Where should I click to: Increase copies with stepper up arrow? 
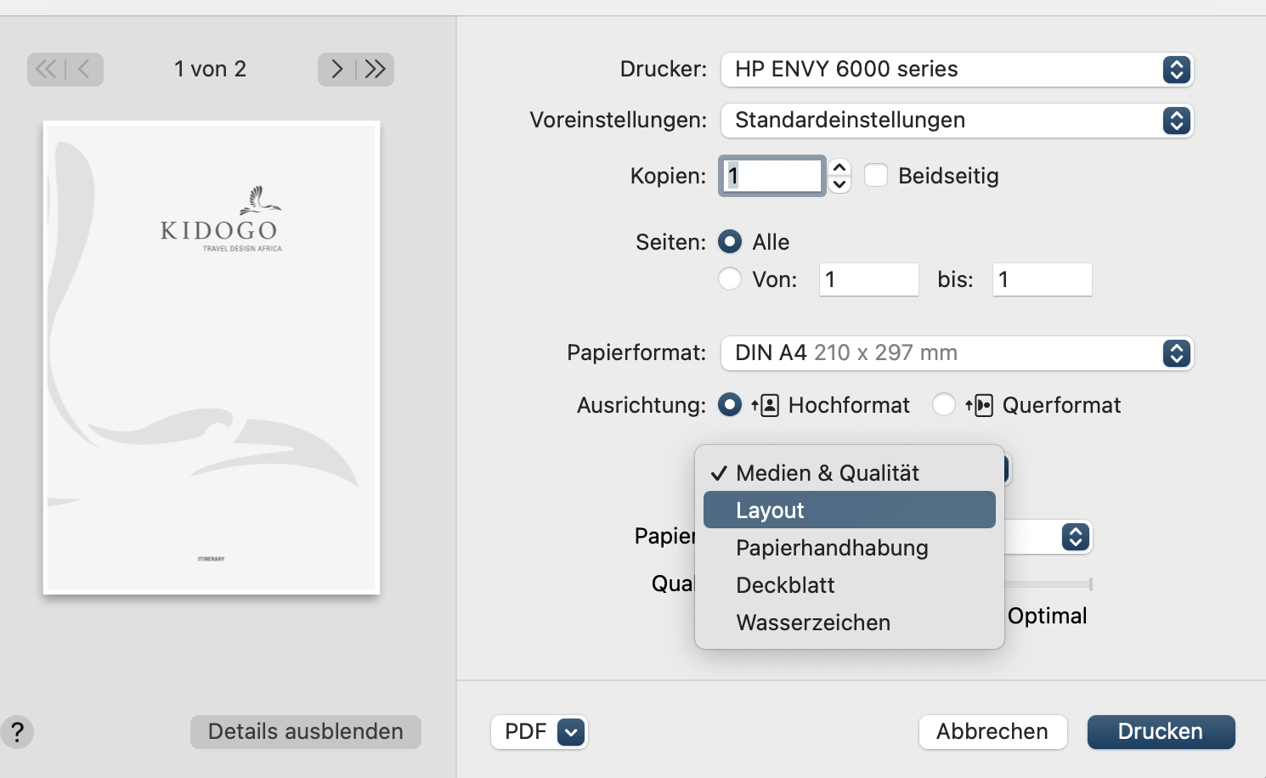pos(839,167)
